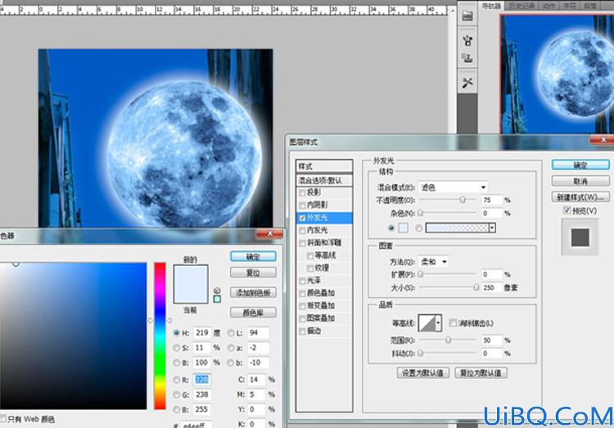Select the H: hue radio button
614x428 pixels.
tap(176, 333)
